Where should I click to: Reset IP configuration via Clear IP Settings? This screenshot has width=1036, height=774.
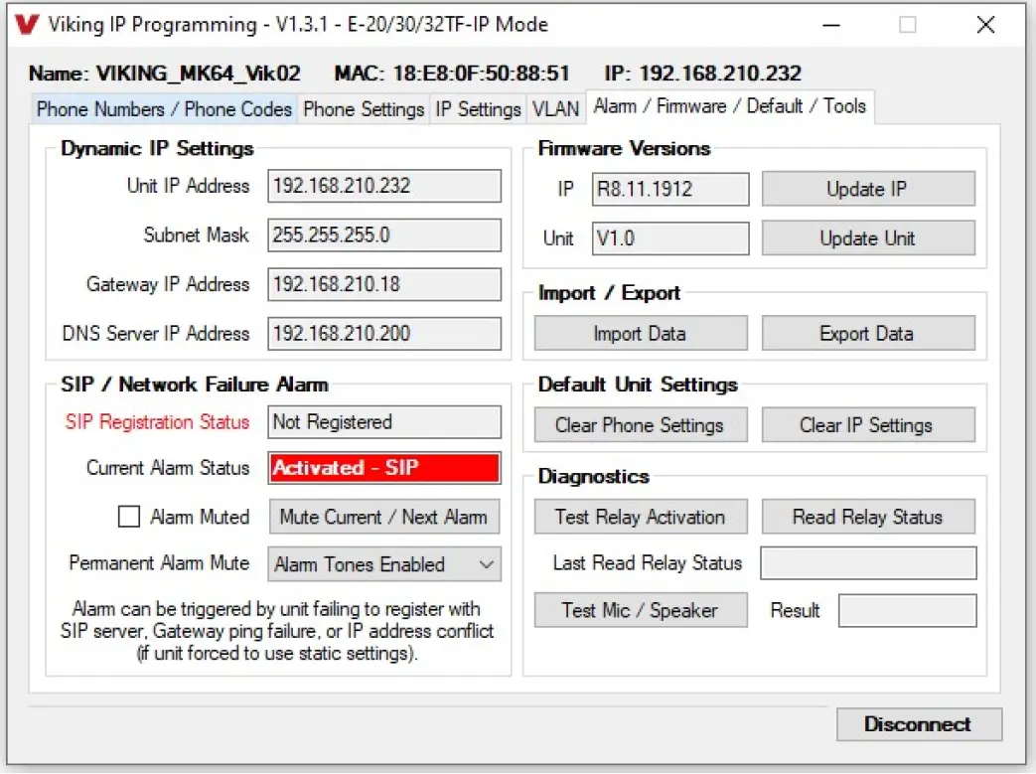pos(868,424)
